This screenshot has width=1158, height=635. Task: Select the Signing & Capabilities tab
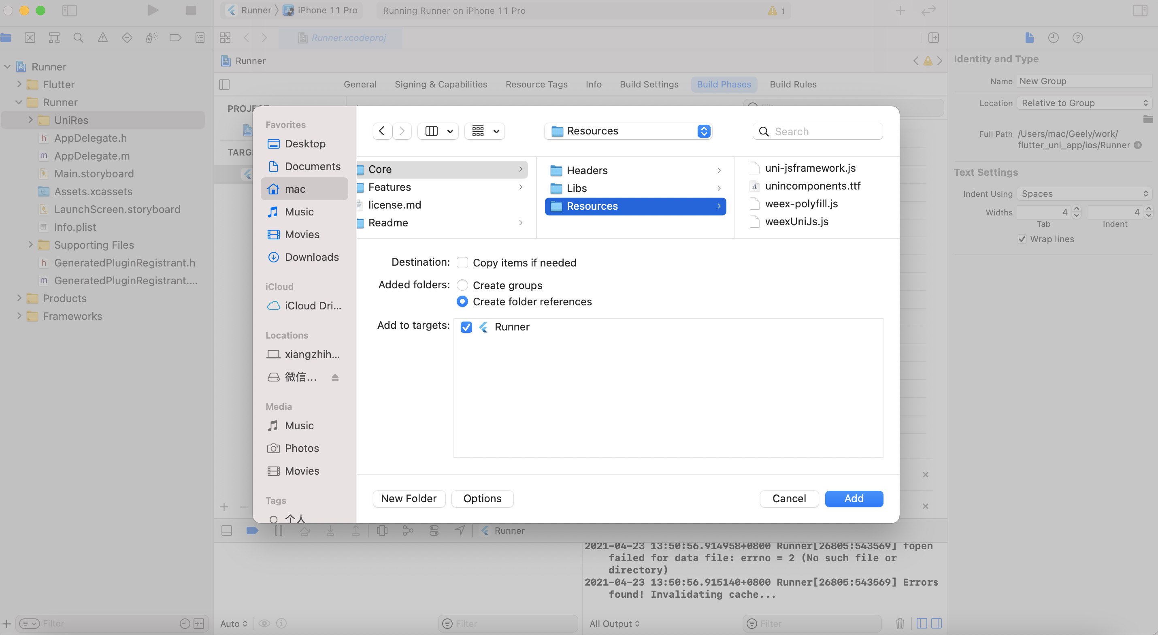click(x=441, y=84)
